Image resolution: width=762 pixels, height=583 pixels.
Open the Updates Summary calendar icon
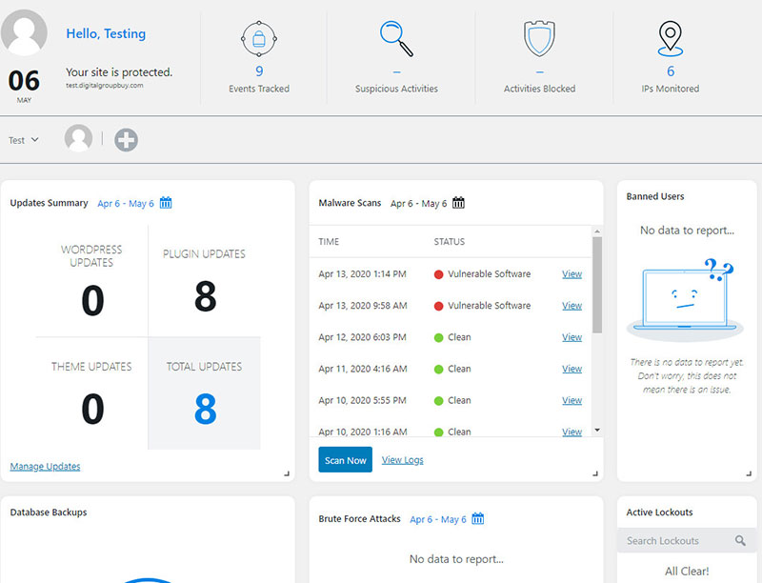166,203
